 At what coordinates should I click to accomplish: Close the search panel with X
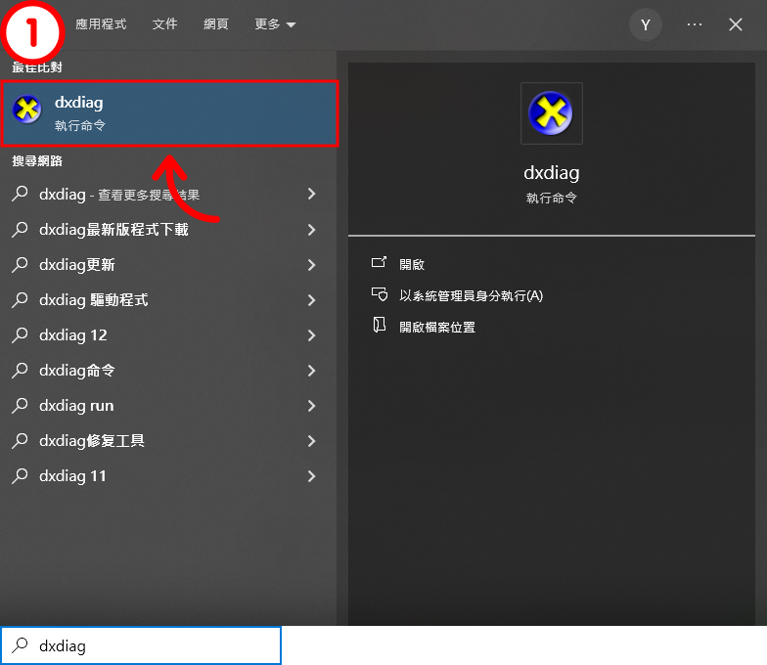736,24
